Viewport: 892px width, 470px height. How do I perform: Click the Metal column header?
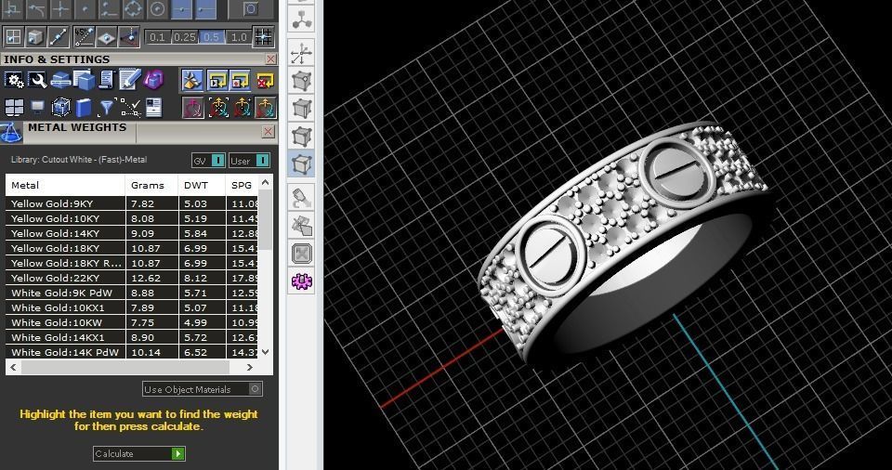[x=65, y=185]
